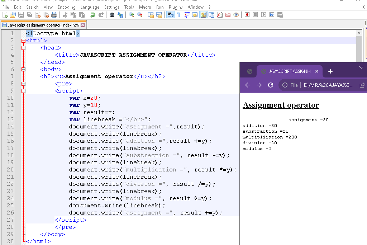Open the Encoding menu
The height and width of the screenshot is (245, 367).
66,7
